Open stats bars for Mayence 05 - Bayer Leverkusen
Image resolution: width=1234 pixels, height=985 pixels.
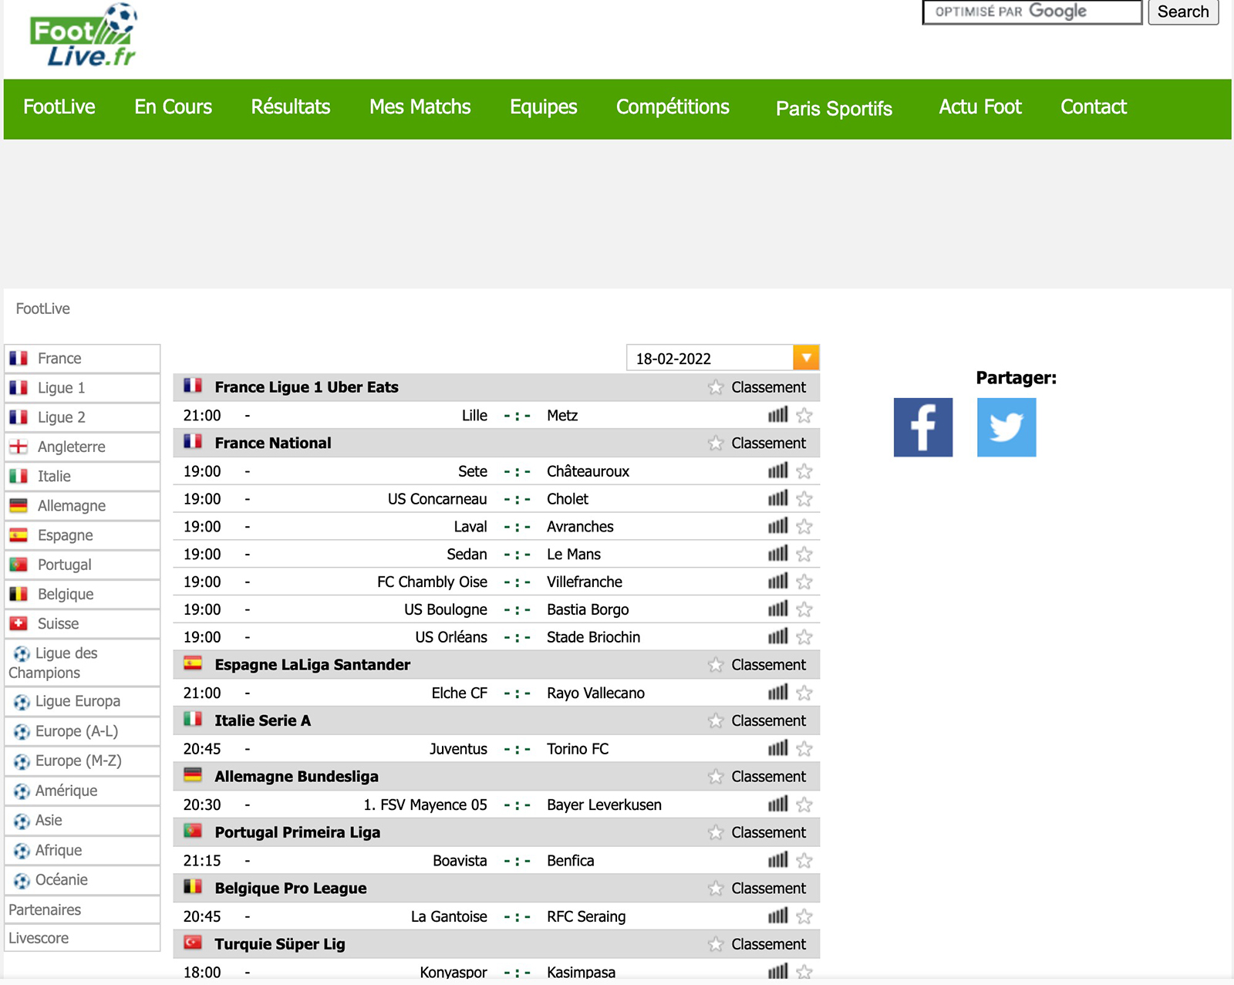click(x=778, y=805)
